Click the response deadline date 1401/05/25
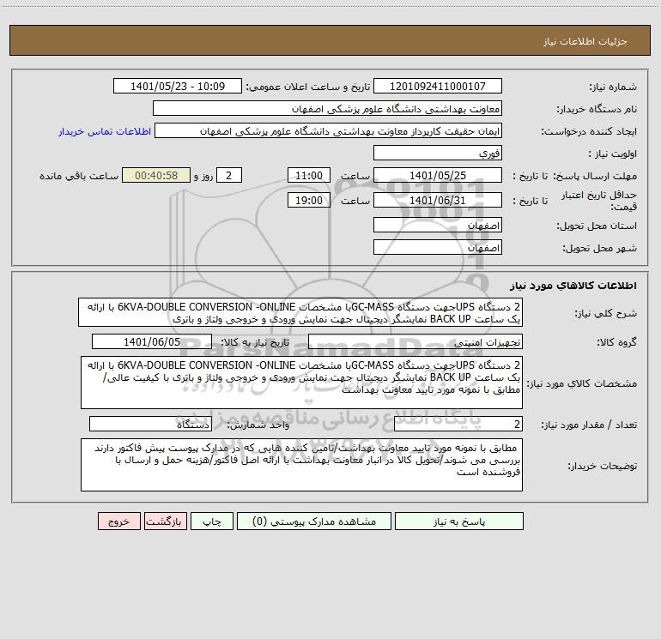This screenshot has width=661, height=639. [438, 175]
